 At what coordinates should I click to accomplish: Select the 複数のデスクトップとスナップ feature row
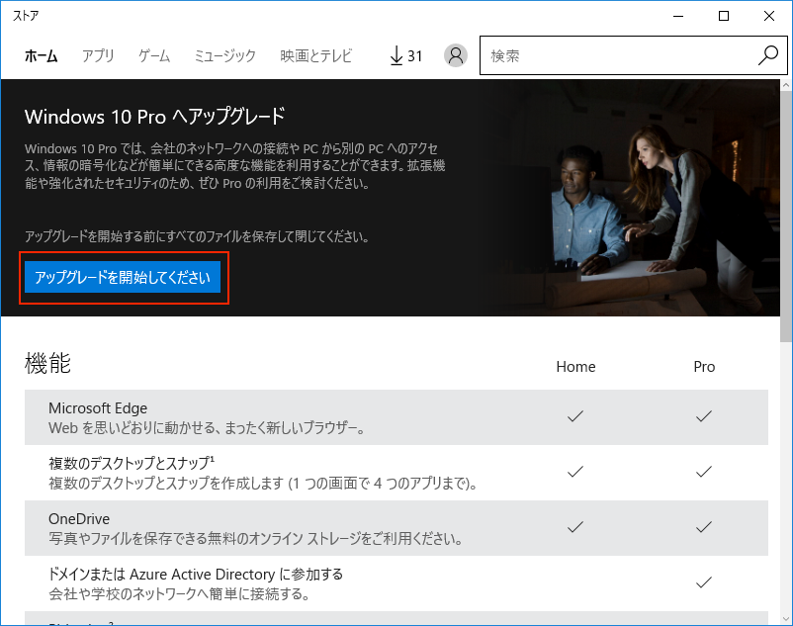coord(297,473)
